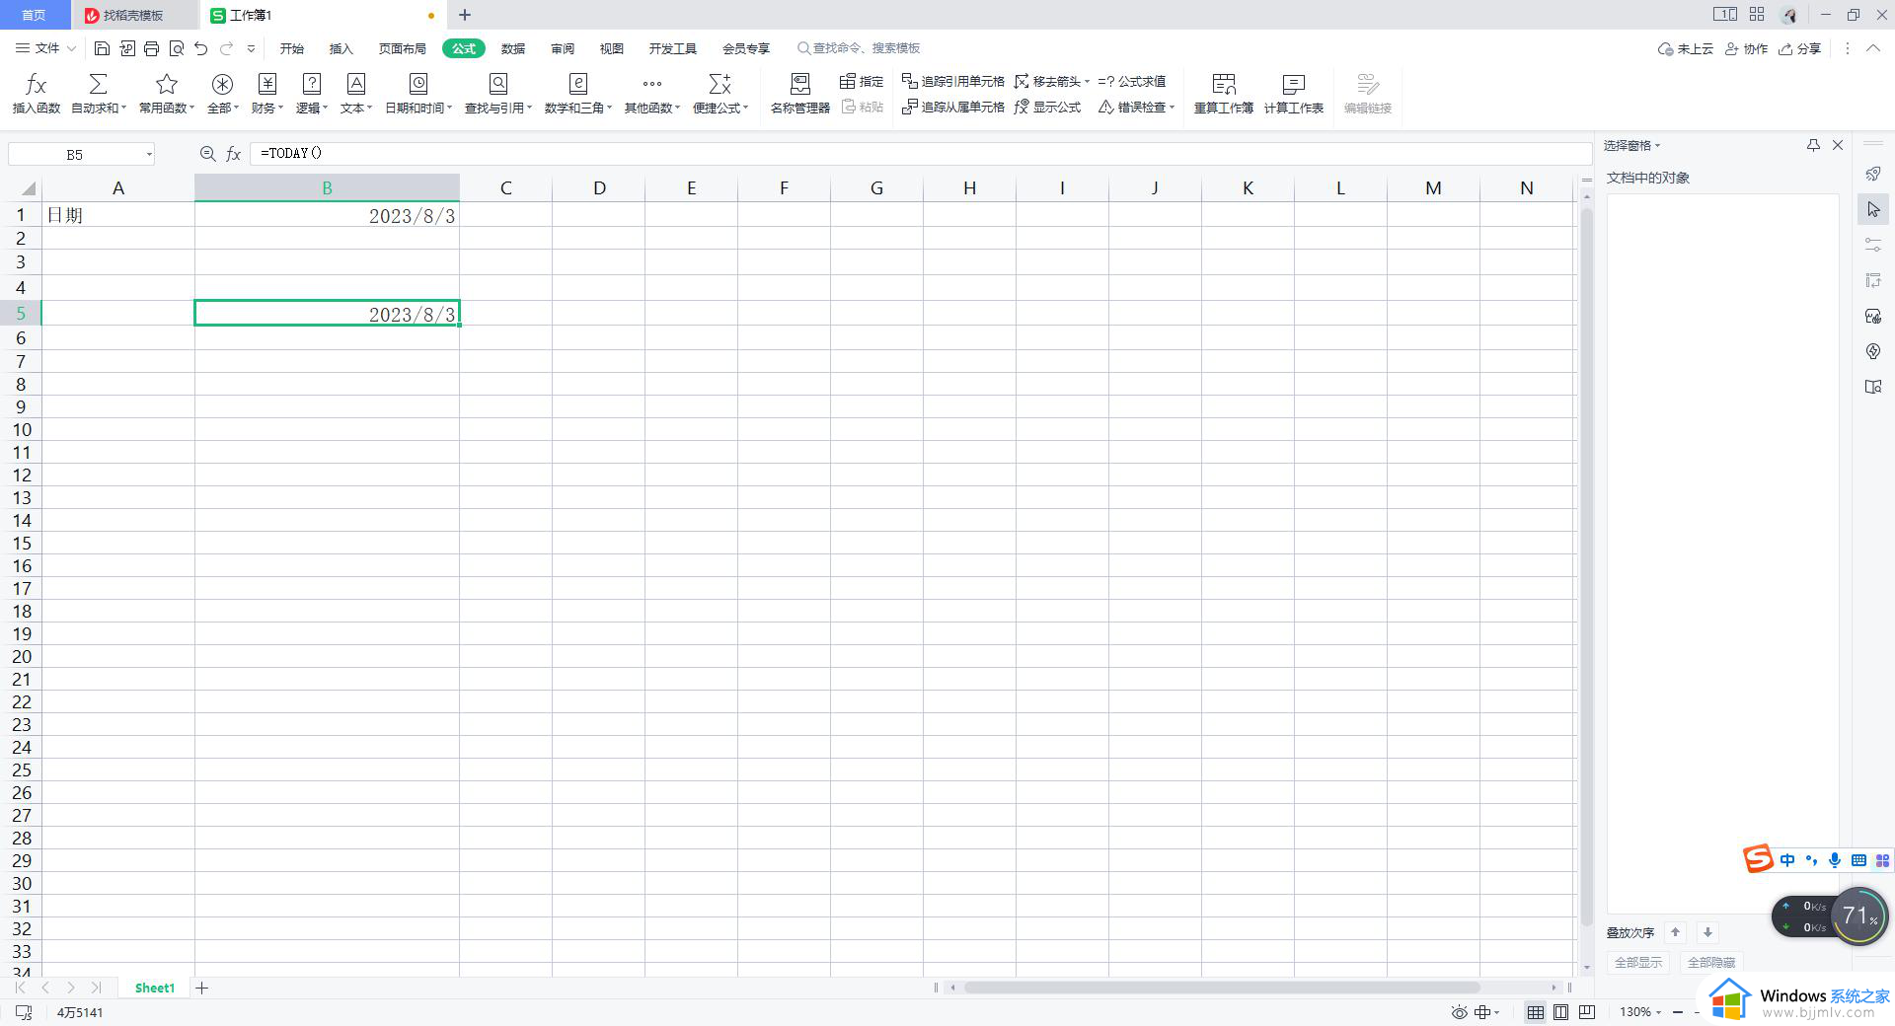Click the Save icon in quick toolbar
Image resolution: width=1895 pixels, height=1026 pixels.
102,48
